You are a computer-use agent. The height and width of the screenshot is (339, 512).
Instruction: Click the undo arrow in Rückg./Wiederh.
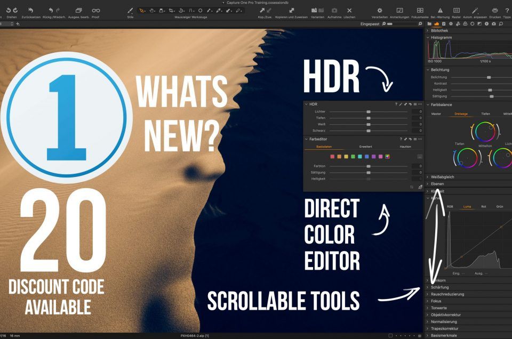[51, 11]
